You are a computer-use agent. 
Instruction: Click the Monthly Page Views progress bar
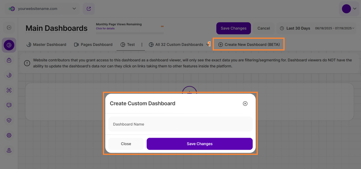[130, 33]
